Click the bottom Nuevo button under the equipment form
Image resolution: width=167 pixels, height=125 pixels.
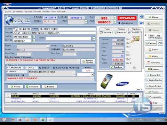tap(15, 86)
